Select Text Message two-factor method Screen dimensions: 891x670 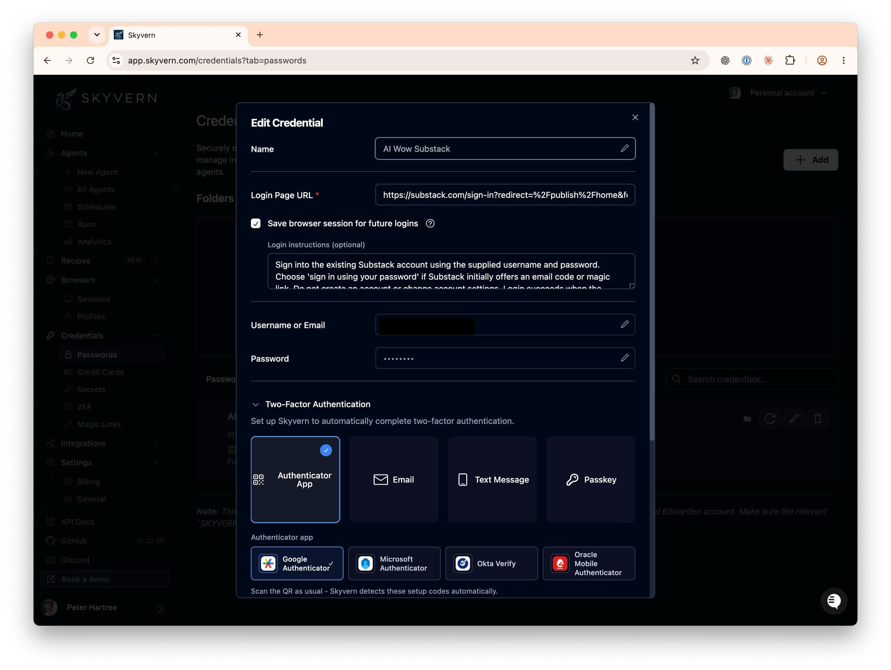pyautogui.click(x=492, y=479)
